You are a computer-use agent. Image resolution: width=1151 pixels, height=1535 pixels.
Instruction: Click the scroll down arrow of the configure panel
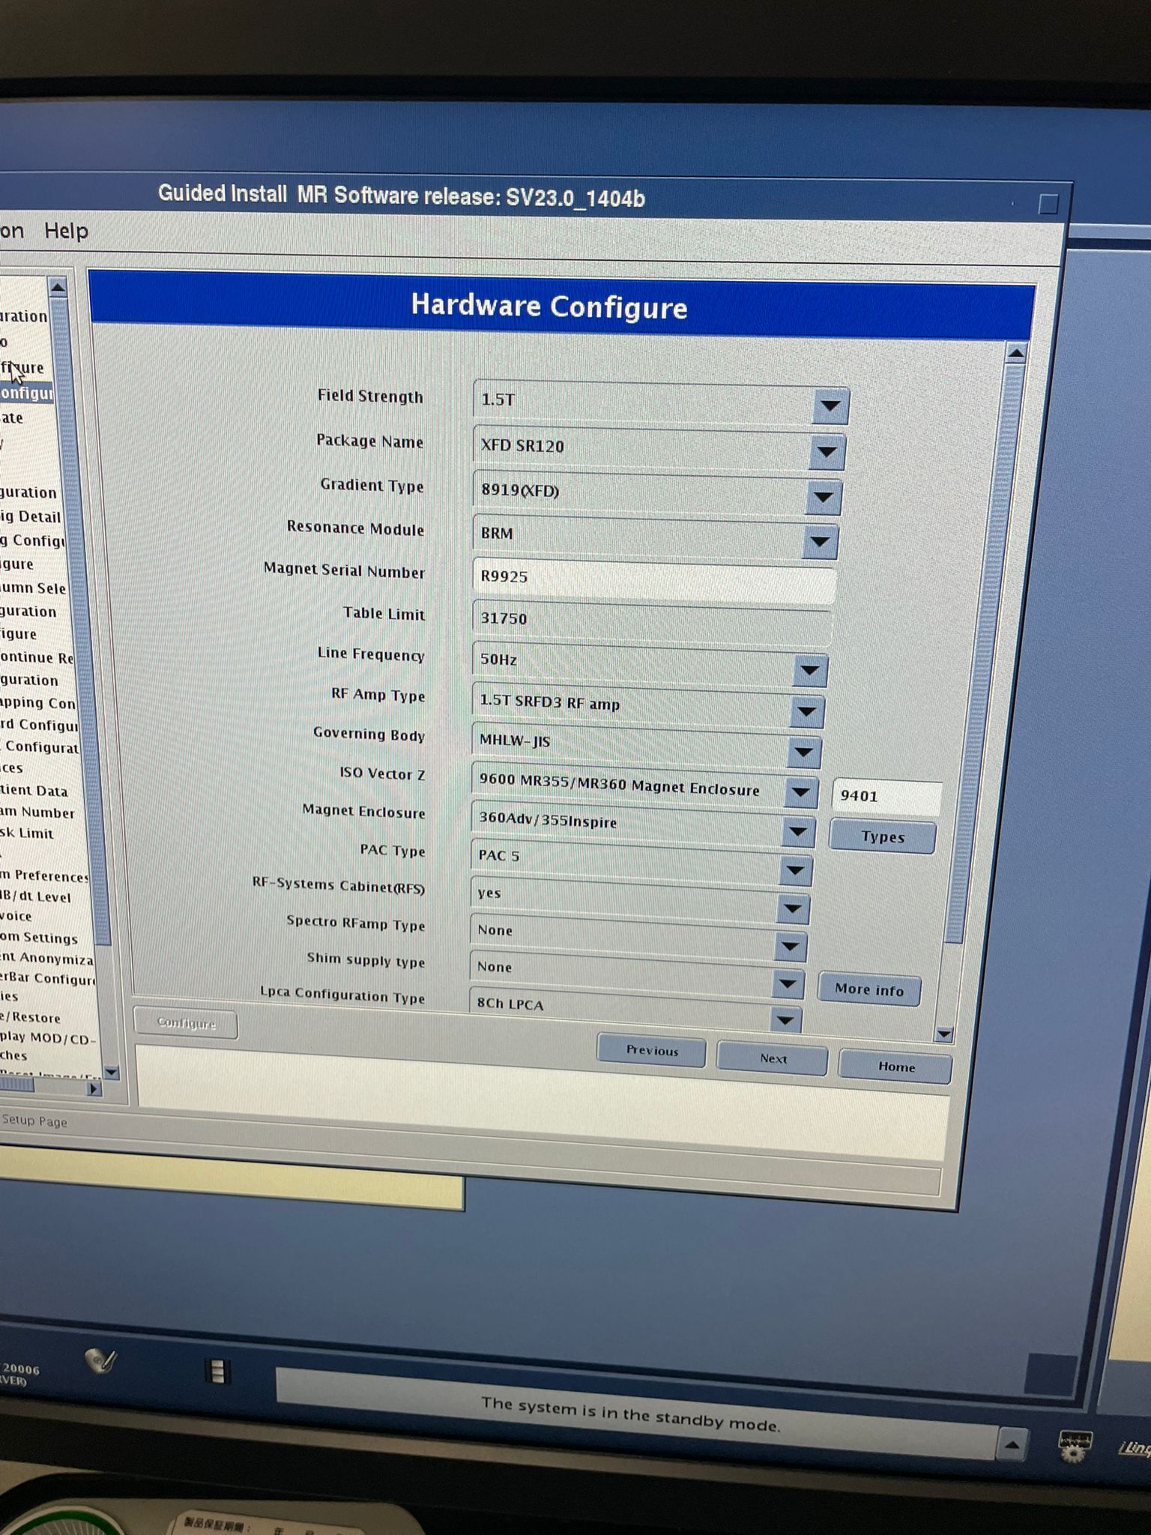pos(944,1035)
